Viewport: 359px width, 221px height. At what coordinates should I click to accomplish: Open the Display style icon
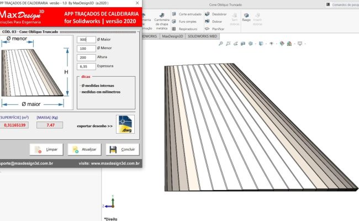click(x=261, y=44)
